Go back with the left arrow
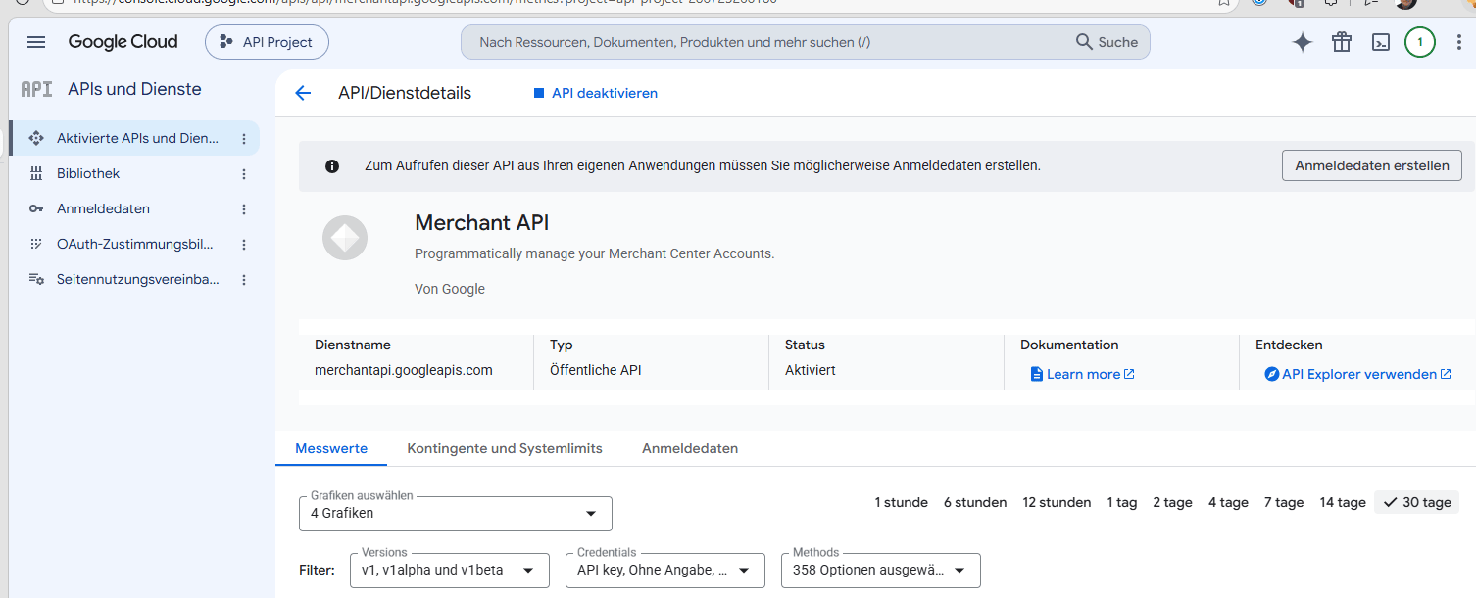Viewport: 1476px width, 598px height. (x=303, y=93)
